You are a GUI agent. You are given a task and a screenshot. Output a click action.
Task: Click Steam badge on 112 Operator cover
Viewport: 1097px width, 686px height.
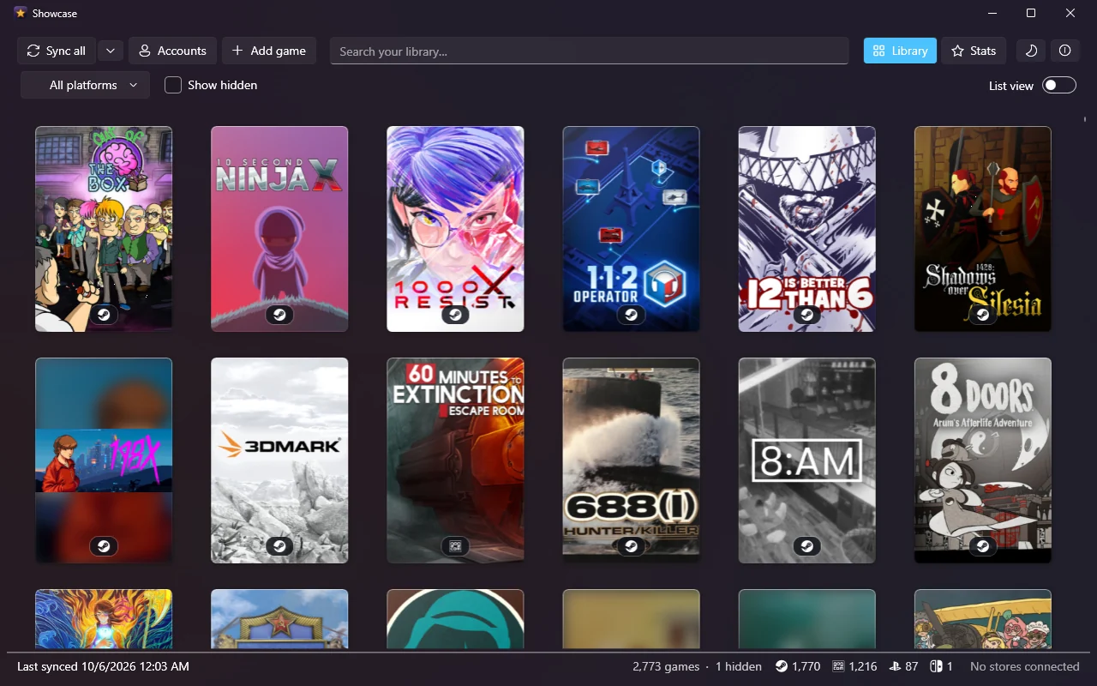[x=631, y=315]
